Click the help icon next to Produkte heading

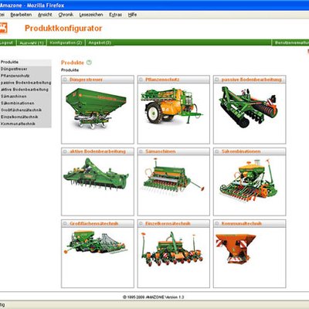pyautogui.click(x=89, y=63)
